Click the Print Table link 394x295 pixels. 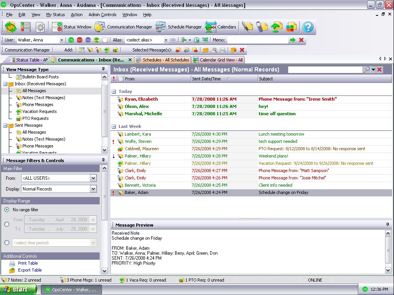click(28, 263)
